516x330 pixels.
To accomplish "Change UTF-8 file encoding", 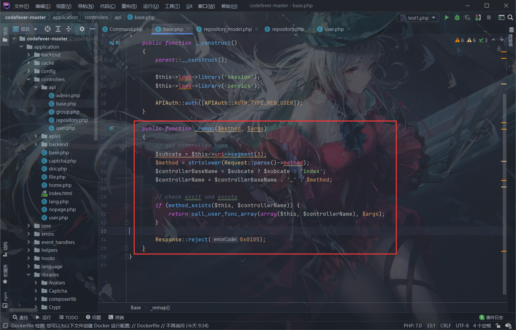I will point(462,326).
